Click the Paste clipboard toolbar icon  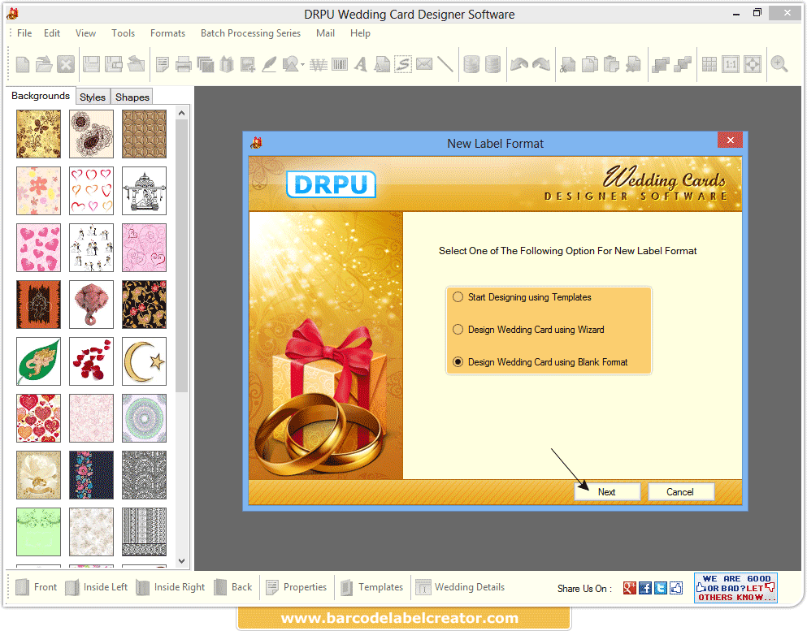pos(611,64)
